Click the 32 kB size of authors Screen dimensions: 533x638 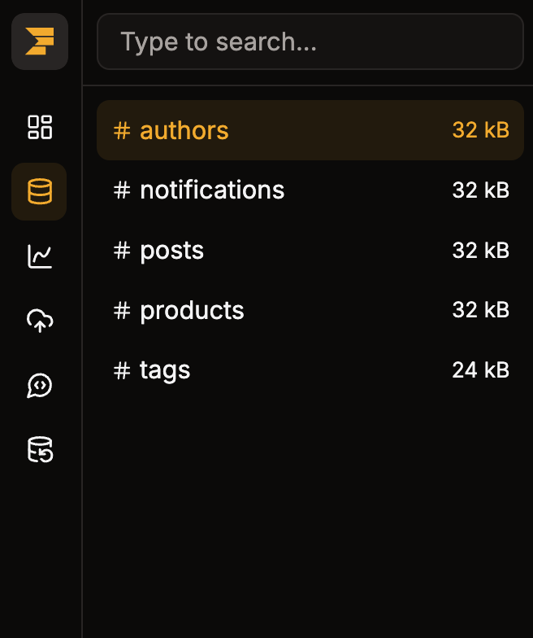tap(480, 130)
